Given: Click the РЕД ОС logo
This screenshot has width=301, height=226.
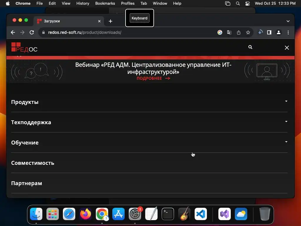Looking at the screenshot, I should 24,47.
